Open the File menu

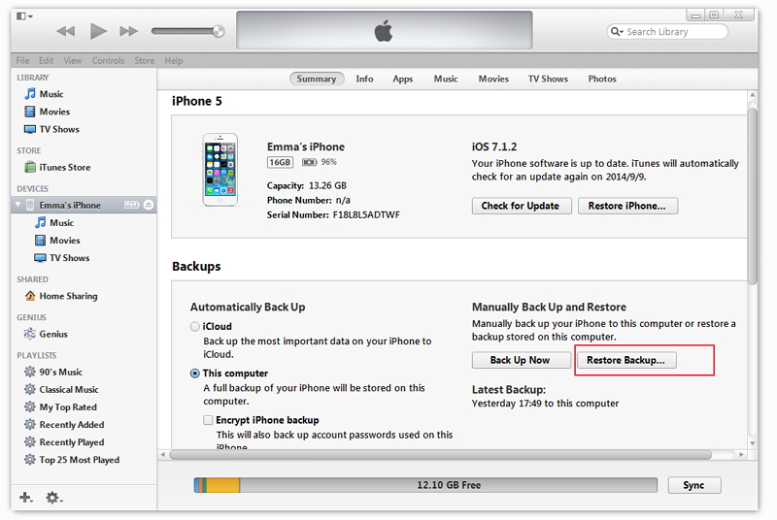click(x=22, y=60)
